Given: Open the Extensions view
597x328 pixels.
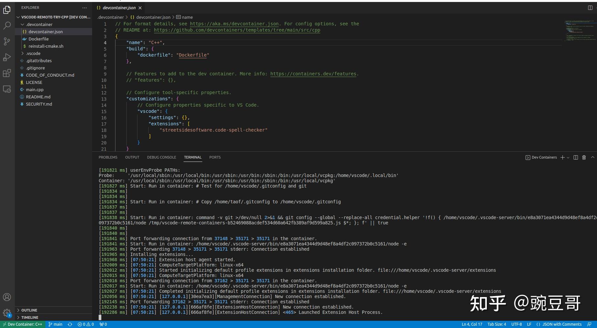Looking at the screenshot, I should coord(7,73).
